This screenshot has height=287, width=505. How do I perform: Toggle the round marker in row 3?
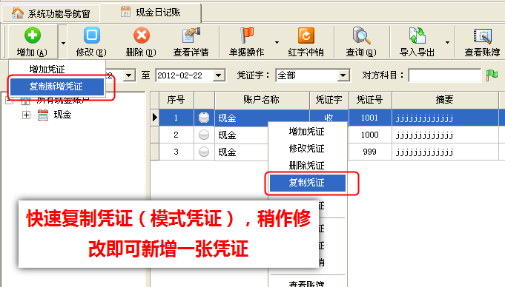tap(203, 152)
